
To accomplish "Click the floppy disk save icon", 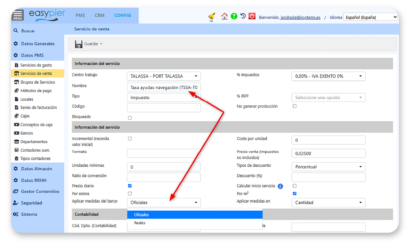I will 79,44.
